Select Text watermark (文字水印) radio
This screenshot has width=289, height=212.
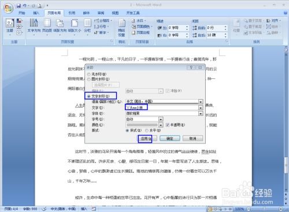click(89, 96)
